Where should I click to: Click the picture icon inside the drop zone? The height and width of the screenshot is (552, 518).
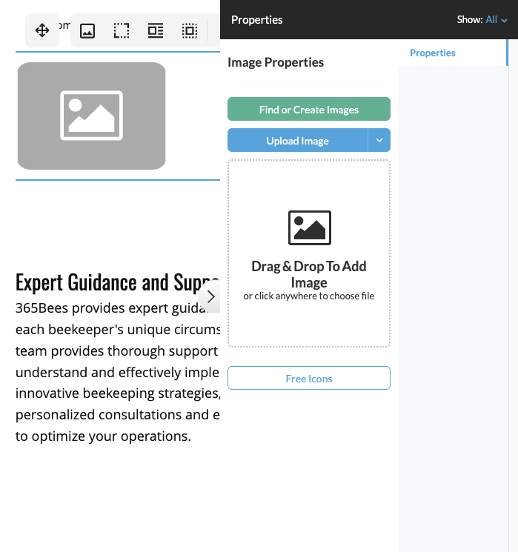coord(309,227)
